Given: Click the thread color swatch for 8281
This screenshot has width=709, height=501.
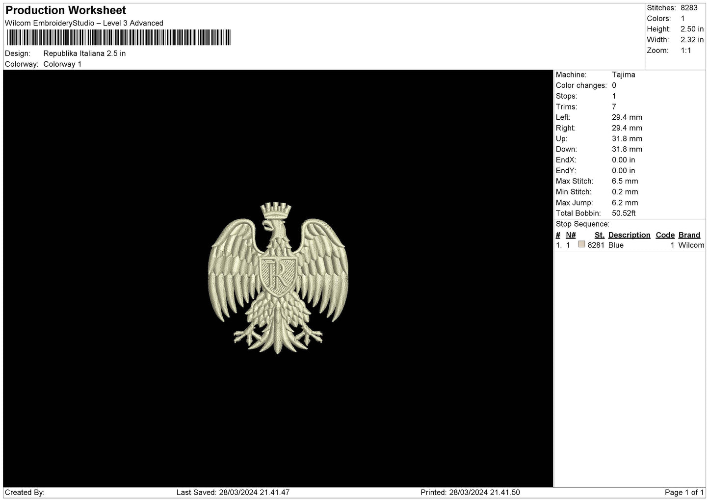Looking at the screenshot, I should (x=581, y=244).
